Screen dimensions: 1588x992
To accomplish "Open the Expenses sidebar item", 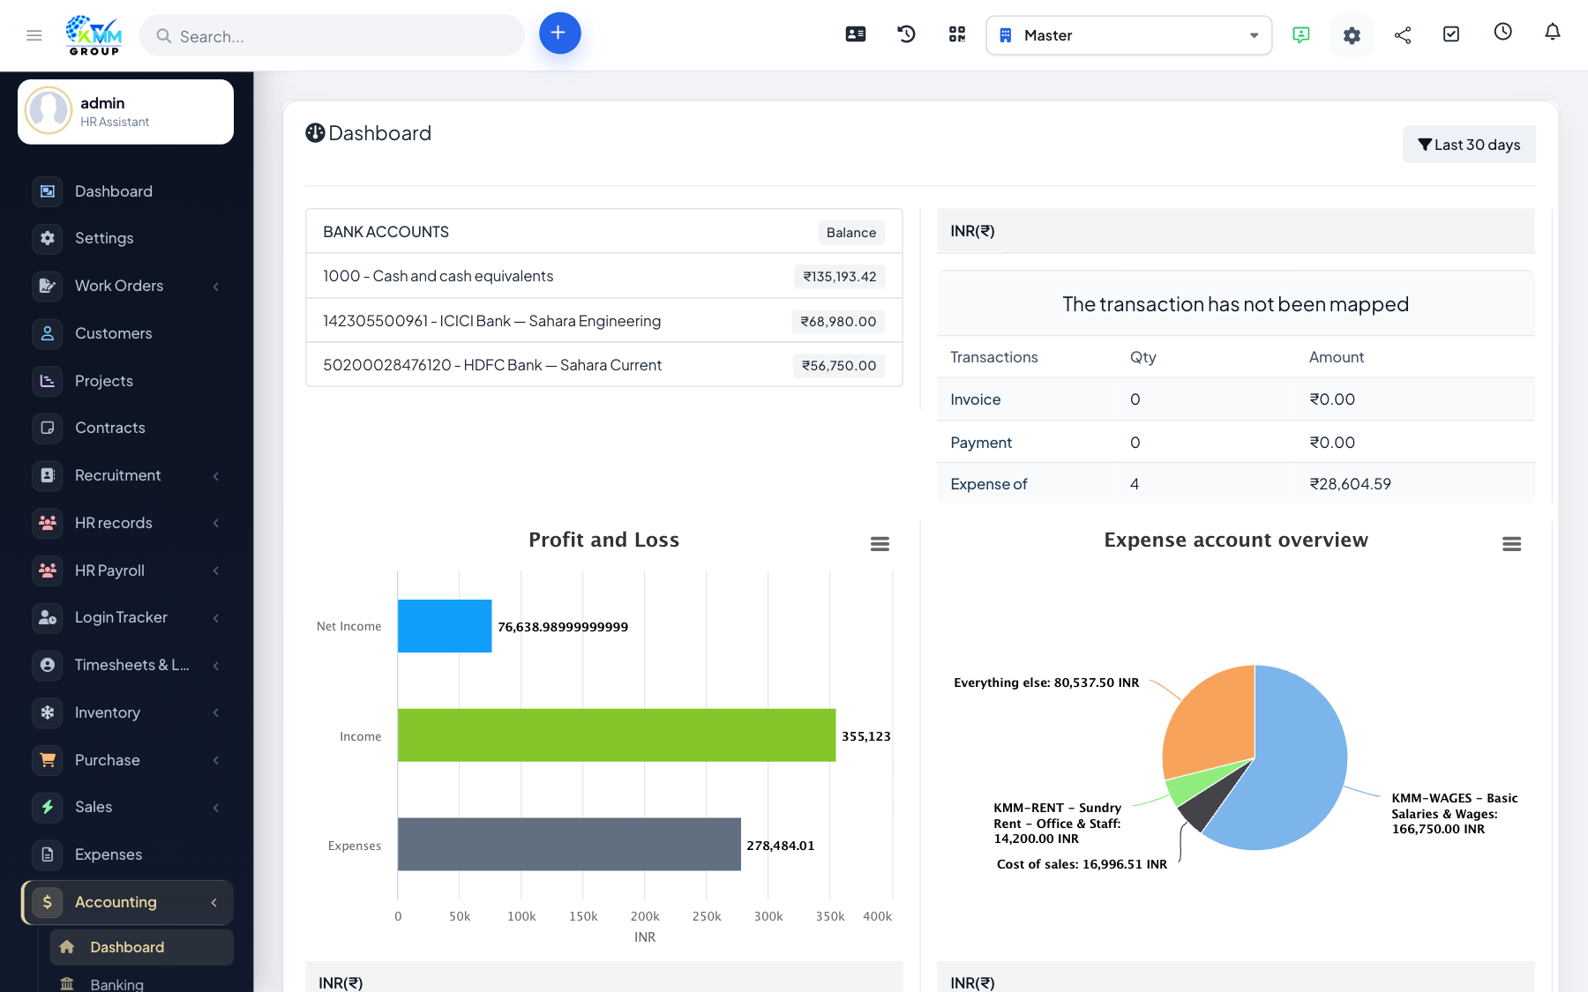I will point(126,854).
